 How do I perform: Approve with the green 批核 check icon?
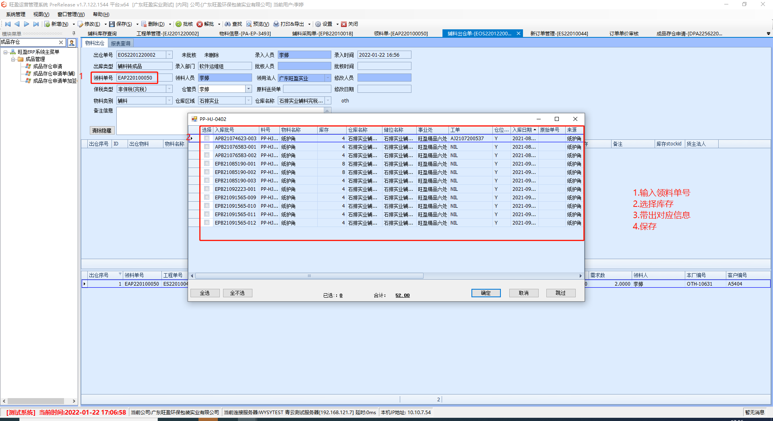click(x=179, y=24)
